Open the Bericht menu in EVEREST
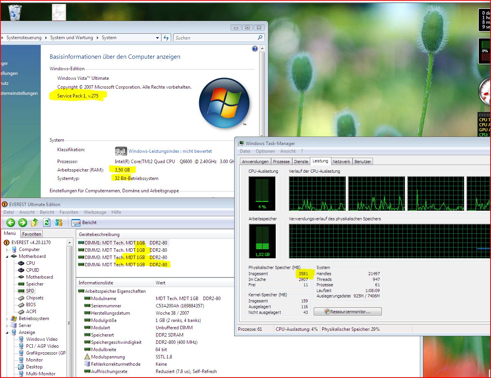The width and height of the screenshot is (491, 378). [x=47, y=212]
